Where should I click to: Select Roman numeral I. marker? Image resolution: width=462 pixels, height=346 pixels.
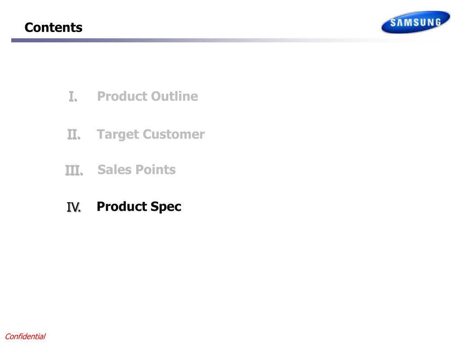tap(73, 96)
